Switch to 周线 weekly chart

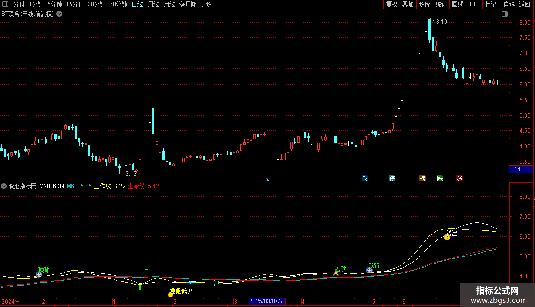click(153, 4)
